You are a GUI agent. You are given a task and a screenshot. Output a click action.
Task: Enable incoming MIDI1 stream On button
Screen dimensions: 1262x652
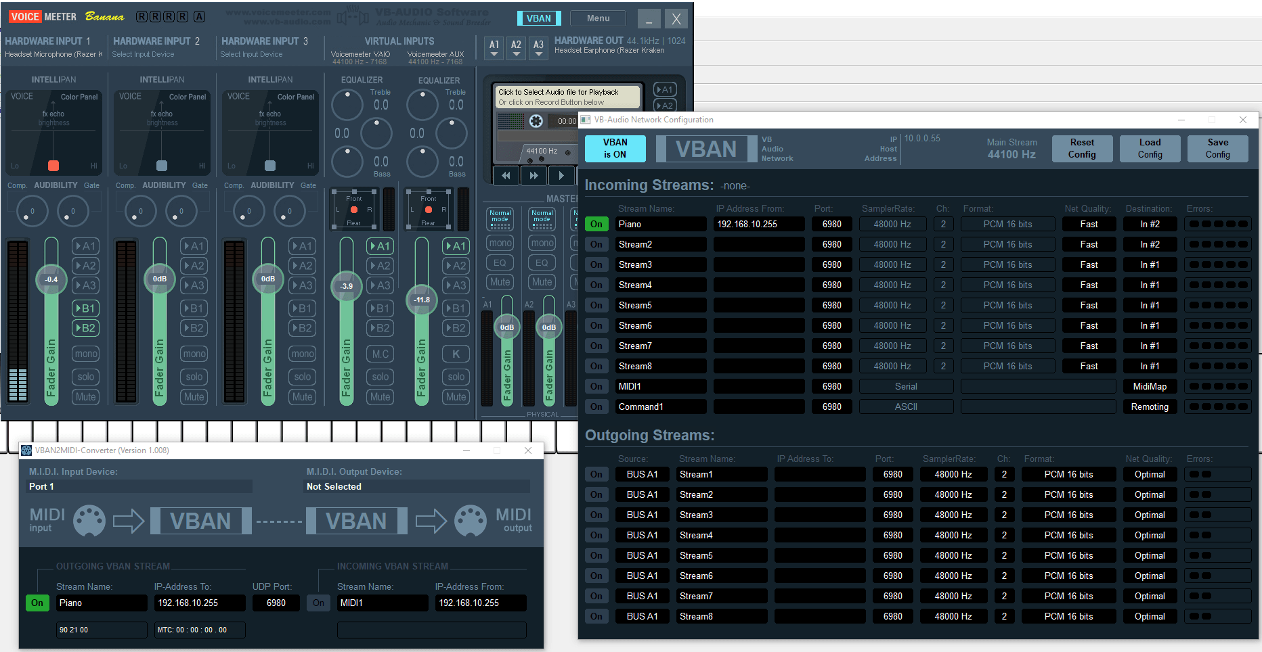(x=596, y=386)
